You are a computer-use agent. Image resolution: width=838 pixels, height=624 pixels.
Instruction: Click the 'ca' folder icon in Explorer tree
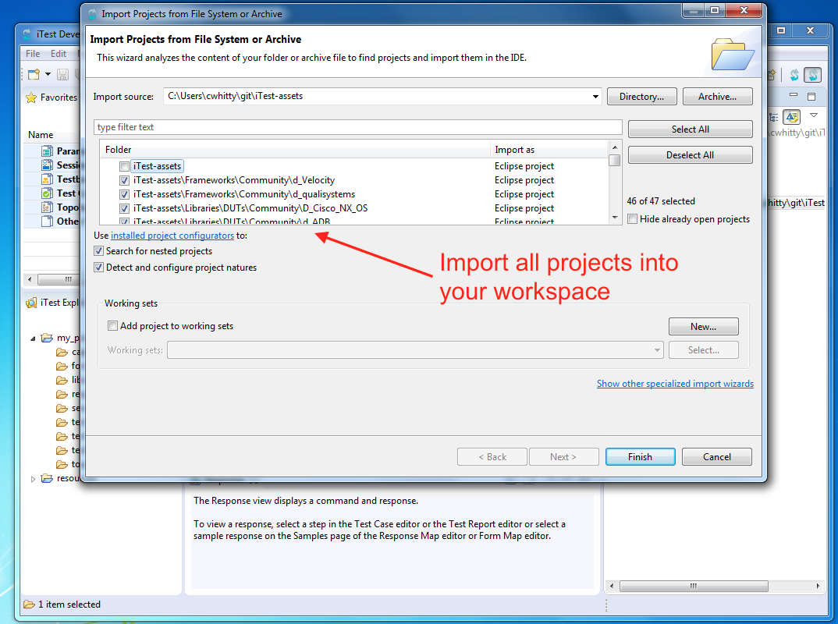coord(62,352)
